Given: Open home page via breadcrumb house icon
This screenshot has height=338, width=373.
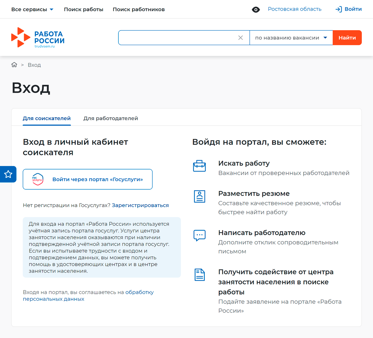Looking at the screenshot, I should point(14,64).
